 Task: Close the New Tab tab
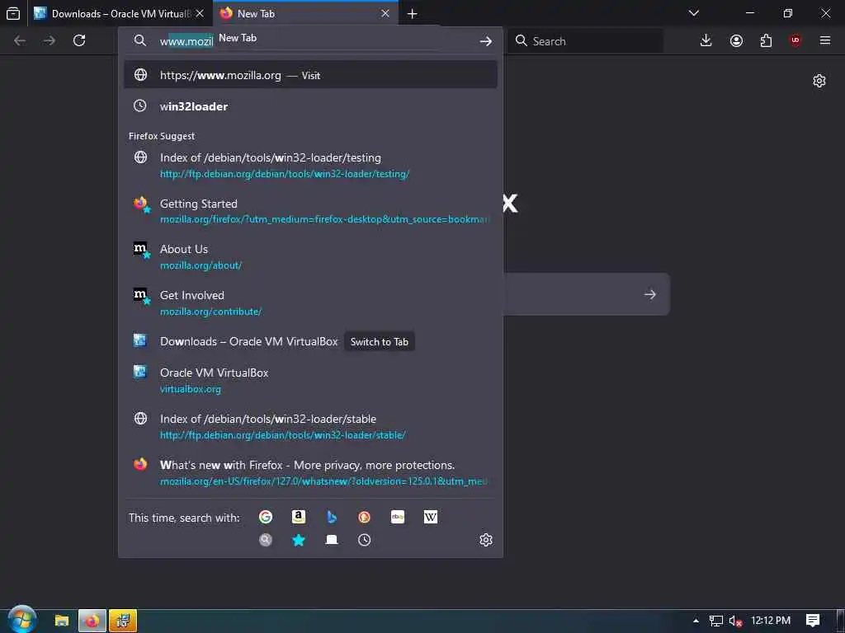[x=385, y=13]
